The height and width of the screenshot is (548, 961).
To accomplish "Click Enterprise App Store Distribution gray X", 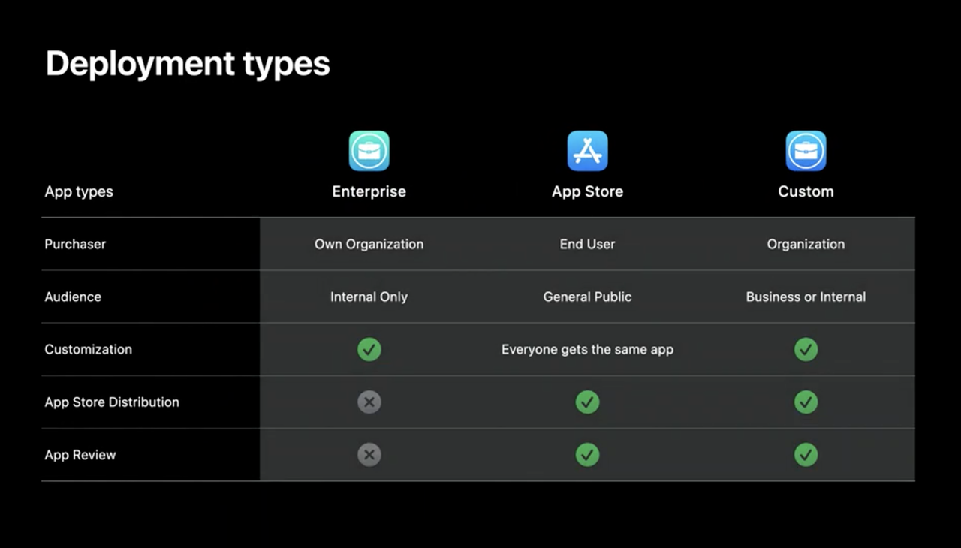I will 369,402.
